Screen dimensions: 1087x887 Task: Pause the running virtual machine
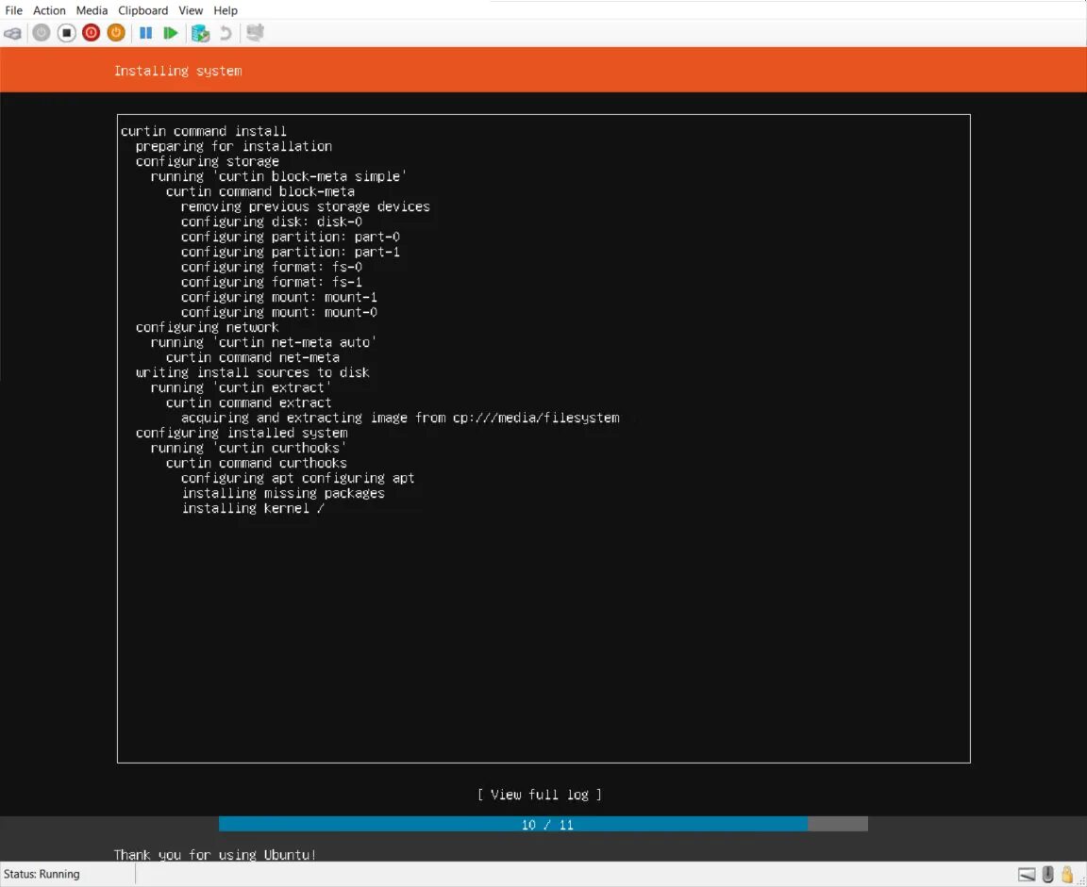pyautogui.click(x=146, y=32)
